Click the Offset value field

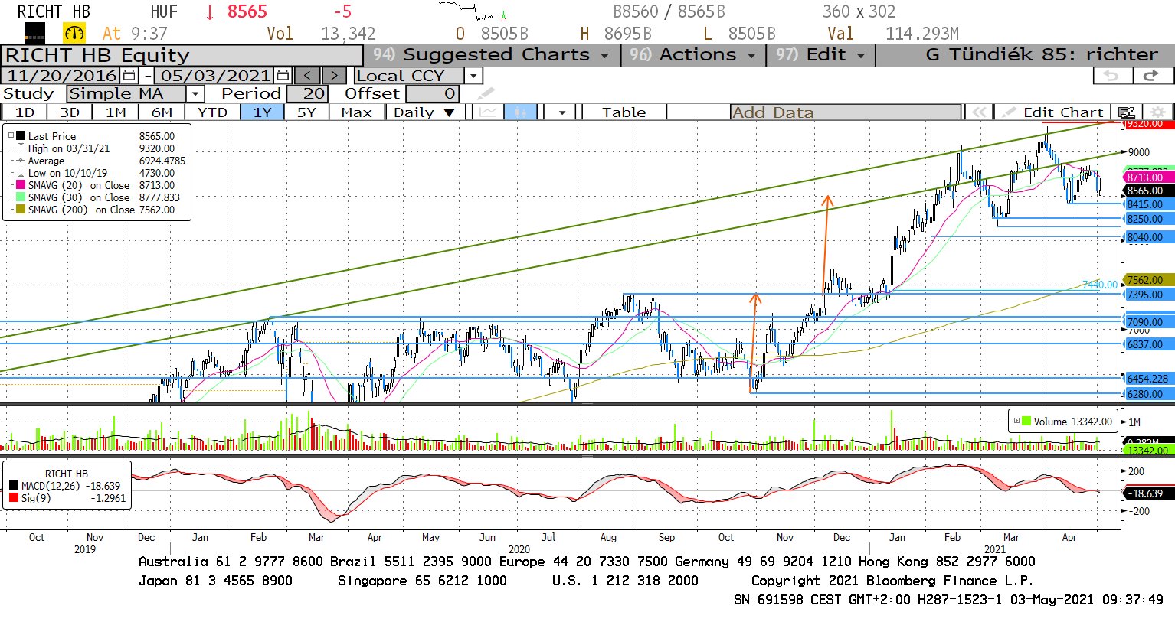(x=432, y=94)
